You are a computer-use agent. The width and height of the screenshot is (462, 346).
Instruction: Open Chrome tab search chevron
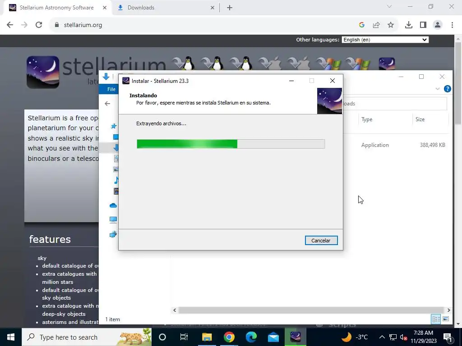[389, 6]
